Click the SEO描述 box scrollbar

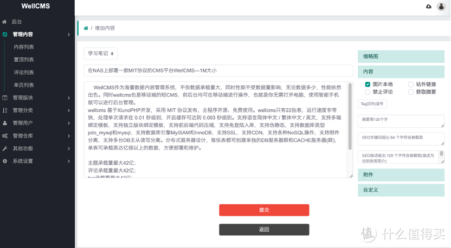[x=441, y=154]
